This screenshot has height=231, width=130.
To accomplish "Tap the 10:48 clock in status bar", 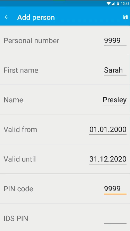I will click(125, 3).
